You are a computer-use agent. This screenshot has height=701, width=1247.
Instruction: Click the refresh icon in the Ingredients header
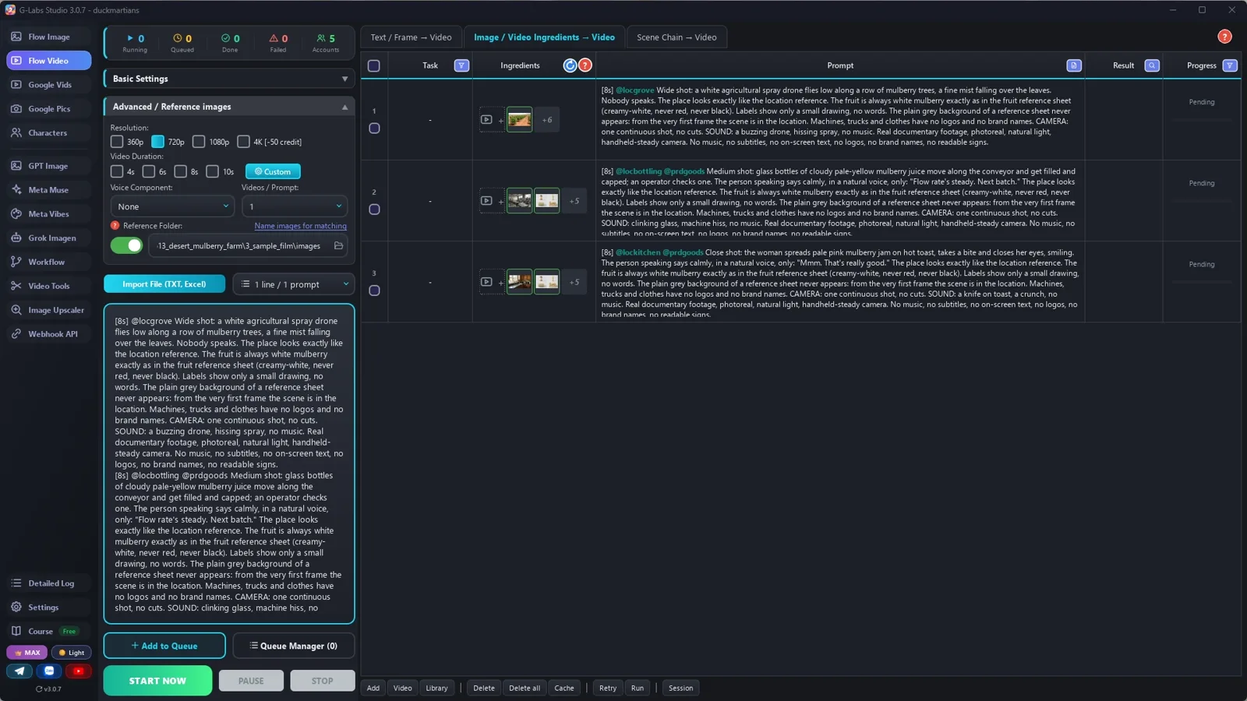pos(570,65)
